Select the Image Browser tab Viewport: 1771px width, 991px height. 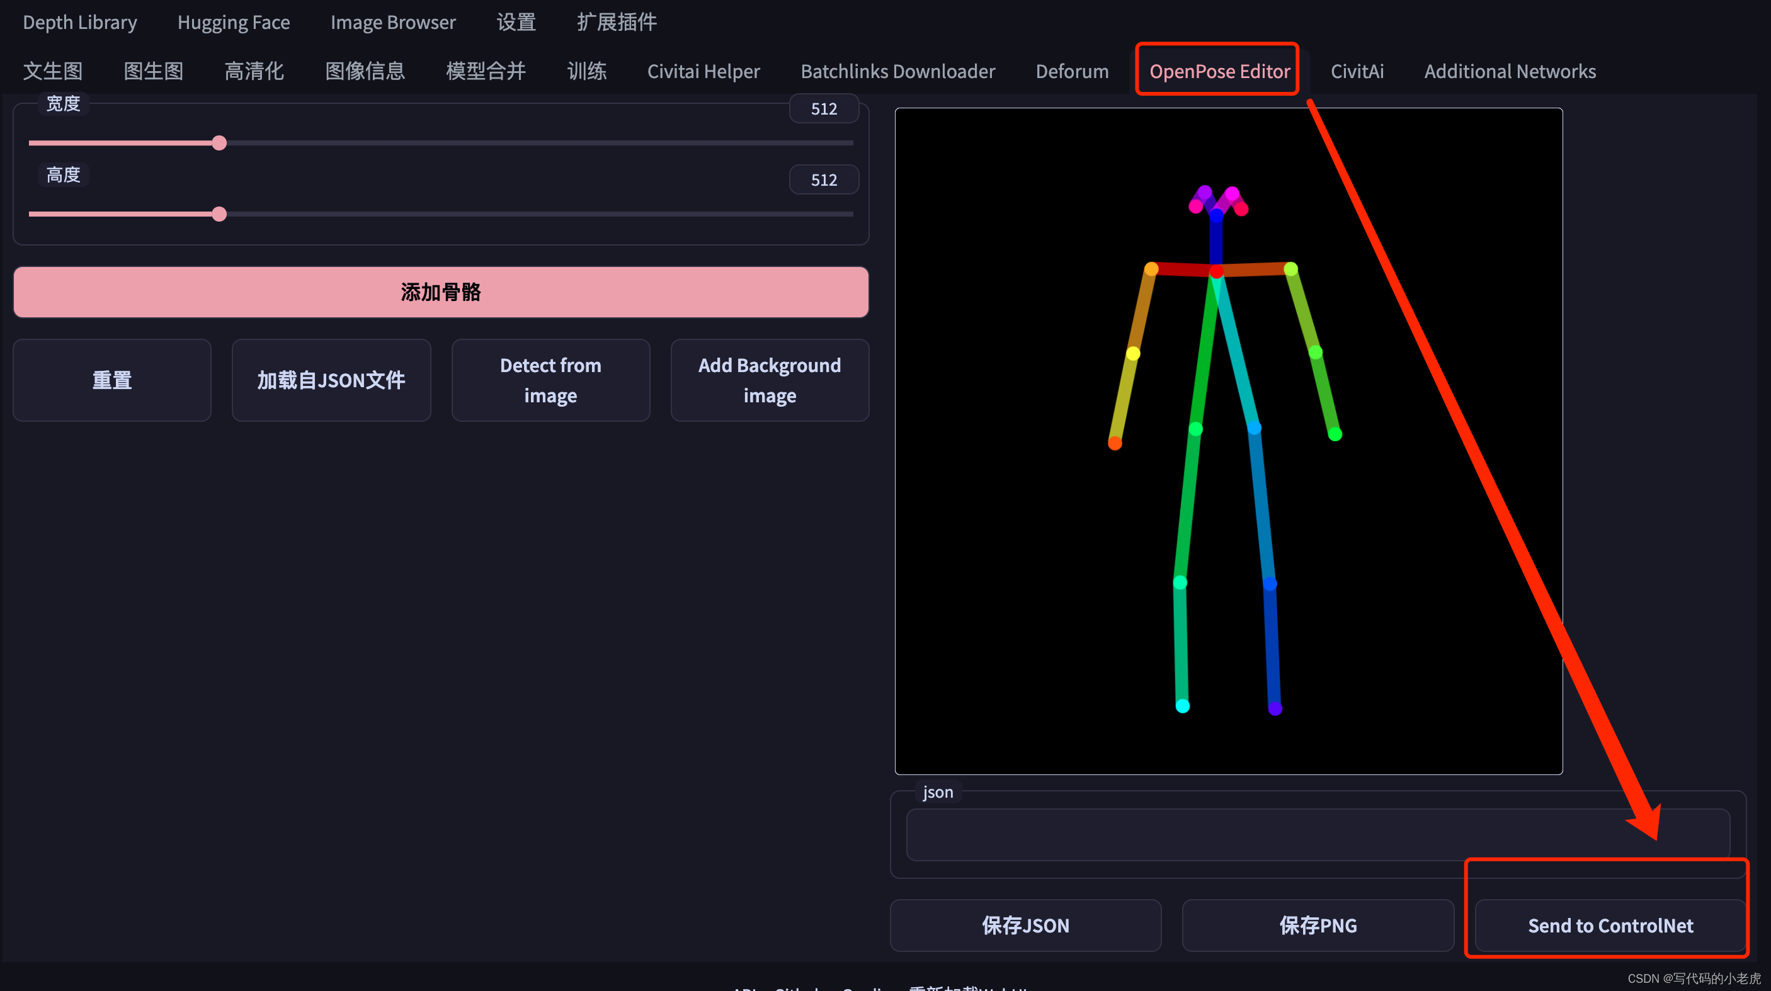392,22
